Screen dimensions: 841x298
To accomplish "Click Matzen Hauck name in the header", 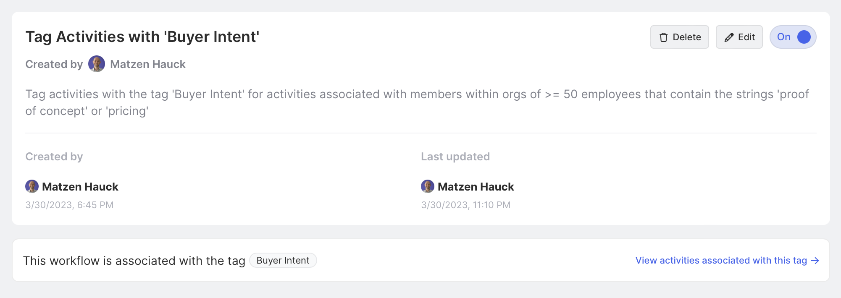I will [x=148, y=64].
